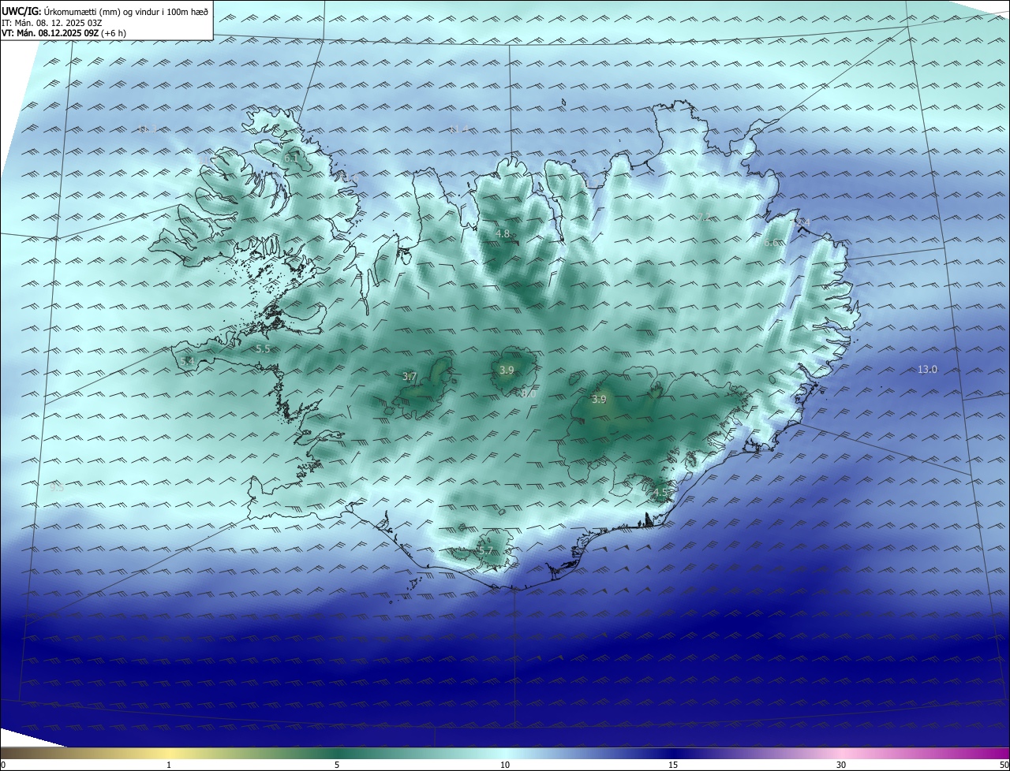The width and height of the screenshot is (1010, 771).
Task: Click the 5.5 value on the western peninsula
Action: tap(263, 348)
